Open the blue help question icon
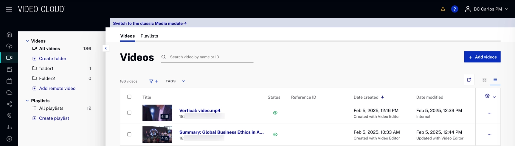515x146 pixels. pos(454,9)
